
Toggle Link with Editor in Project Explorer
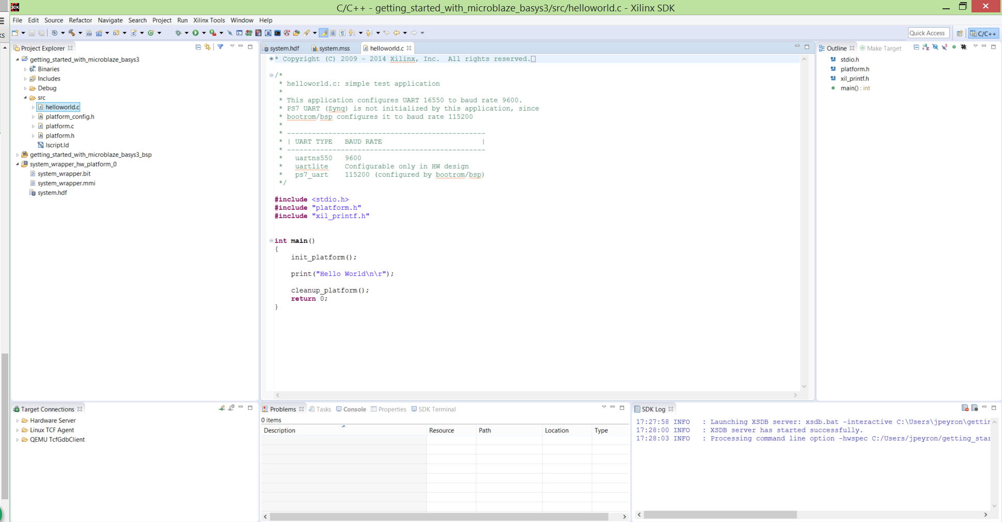pyautogui.click(x=208, y=47)
